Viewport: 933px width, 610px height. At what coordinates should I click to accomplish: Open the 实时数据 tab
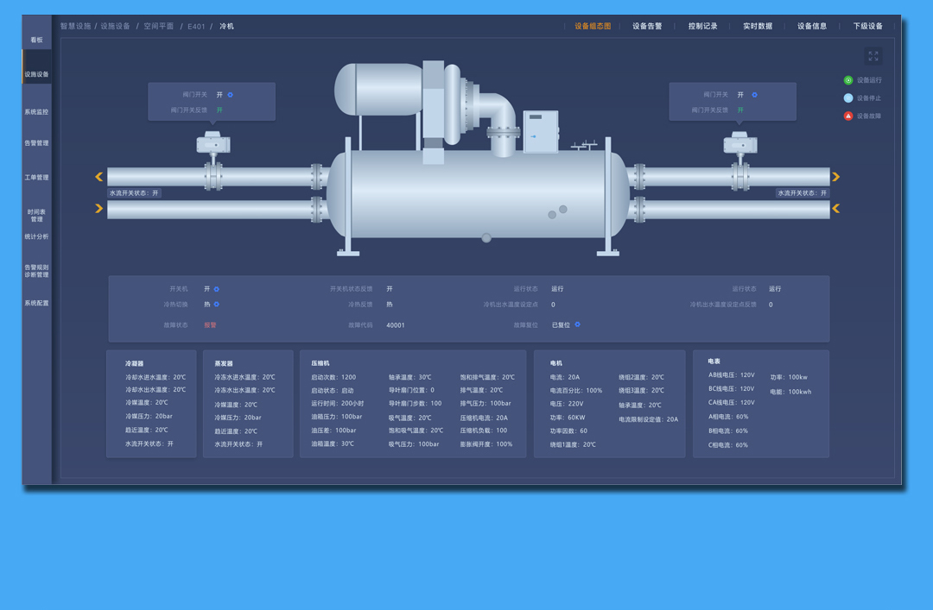point(758,27)
